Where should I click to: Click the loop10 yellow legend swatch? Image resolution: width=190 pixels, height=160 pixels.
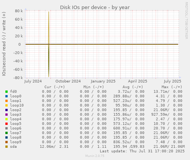click(6, 105)
